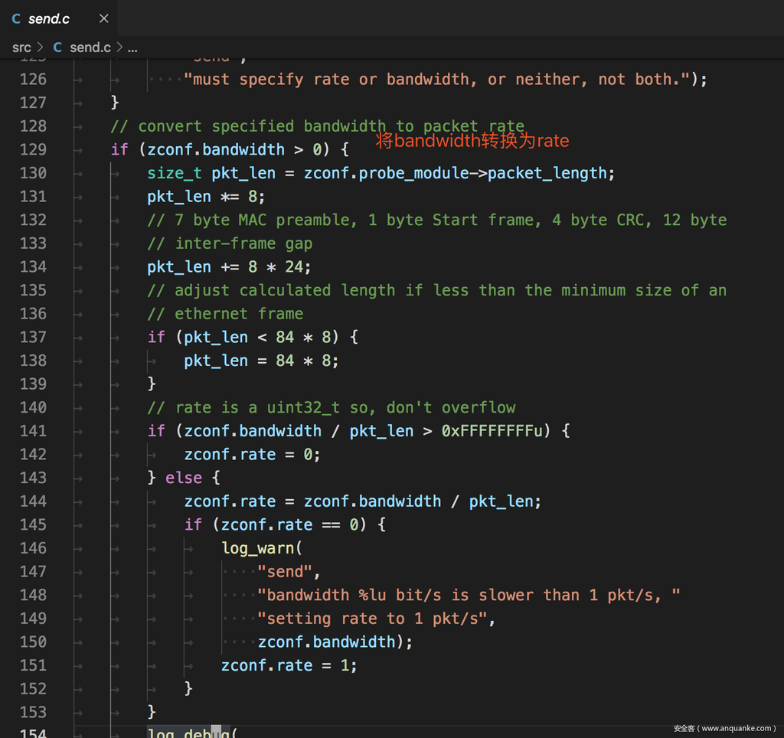Click zconf.rate = 1 assignment on line 151
Image resolution: width=784 pixels, height=738 pixels.
(289, 665)
